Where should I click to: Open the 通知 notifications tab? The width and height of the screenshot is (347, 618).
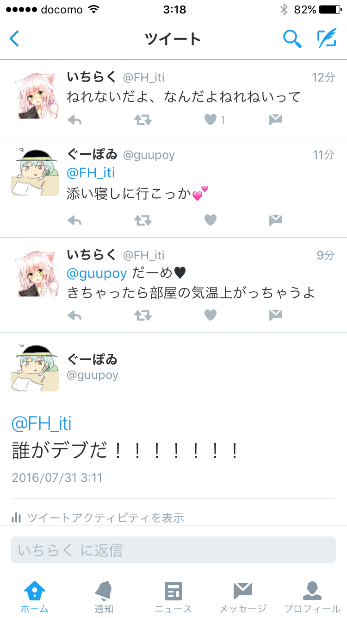pos(104,598)
